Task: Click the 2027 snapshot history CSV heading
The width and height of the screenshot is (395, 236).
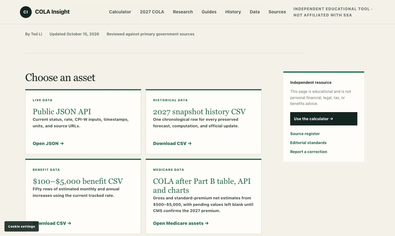Action: point(199,111)
